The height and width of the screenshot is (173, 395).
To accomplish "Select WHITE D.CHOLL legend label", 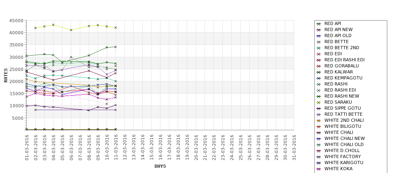I will [x=342, y=150].
